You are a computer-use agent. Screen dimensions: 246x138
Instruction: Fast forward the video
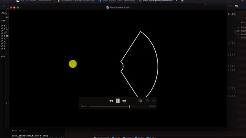[x=125, y=101]
